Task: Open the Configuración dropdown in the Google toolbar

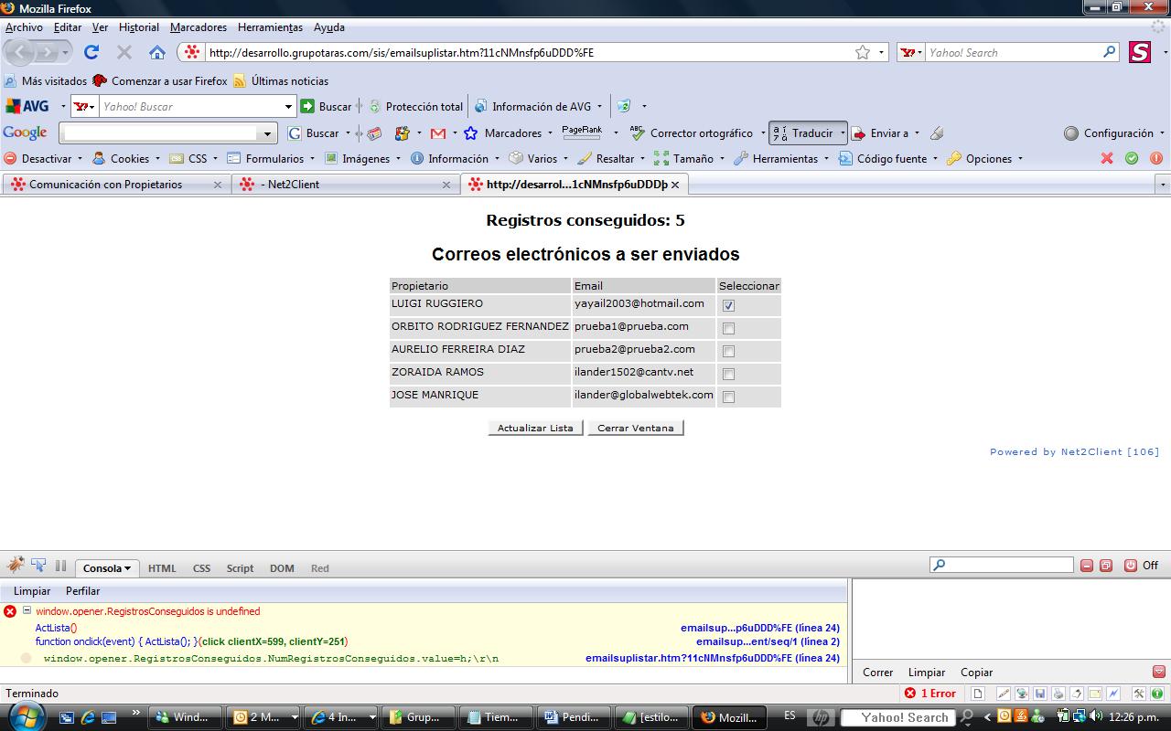Action: point(1114,133)
